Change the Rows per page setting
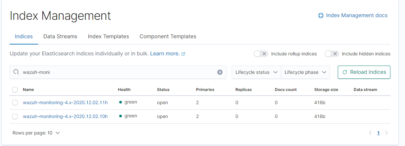This screenshot has width=405, height=146. coord(36,133)
